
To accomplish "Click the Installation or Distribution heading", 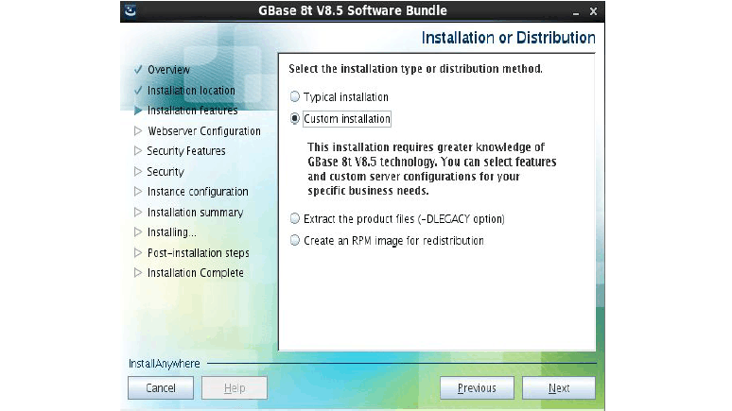I will (509, 38).
